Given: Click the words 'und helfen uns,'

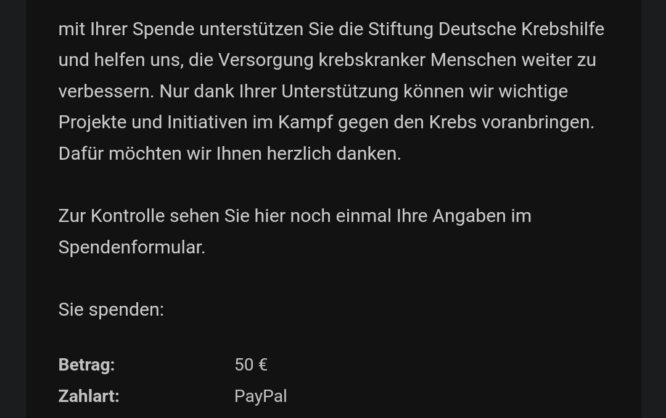Looking at the screenshot, I should [x=121, y=60].
